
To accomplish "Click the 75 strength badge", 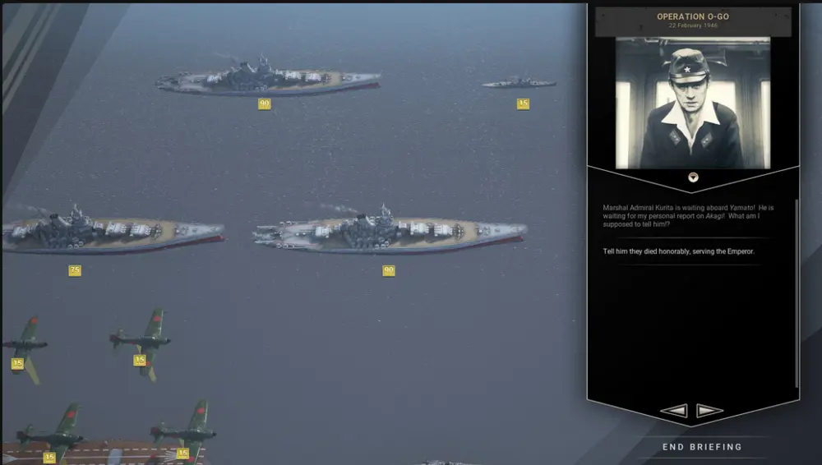I will pyautogui.click(x=75, y=270).
